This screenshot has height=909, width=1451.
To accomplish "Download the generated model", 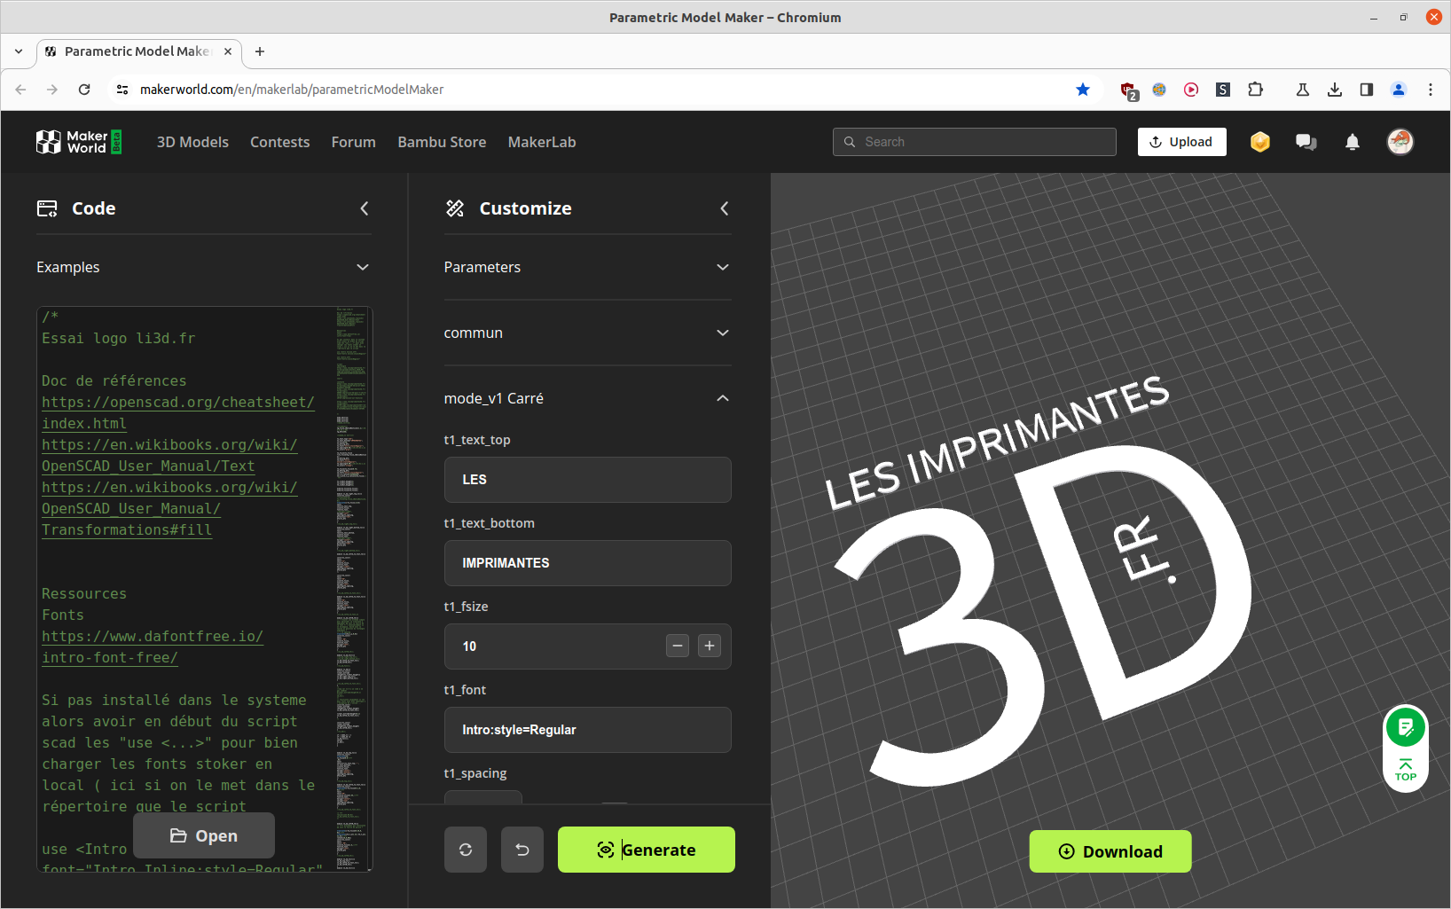I will click(x=1110, y=851).
